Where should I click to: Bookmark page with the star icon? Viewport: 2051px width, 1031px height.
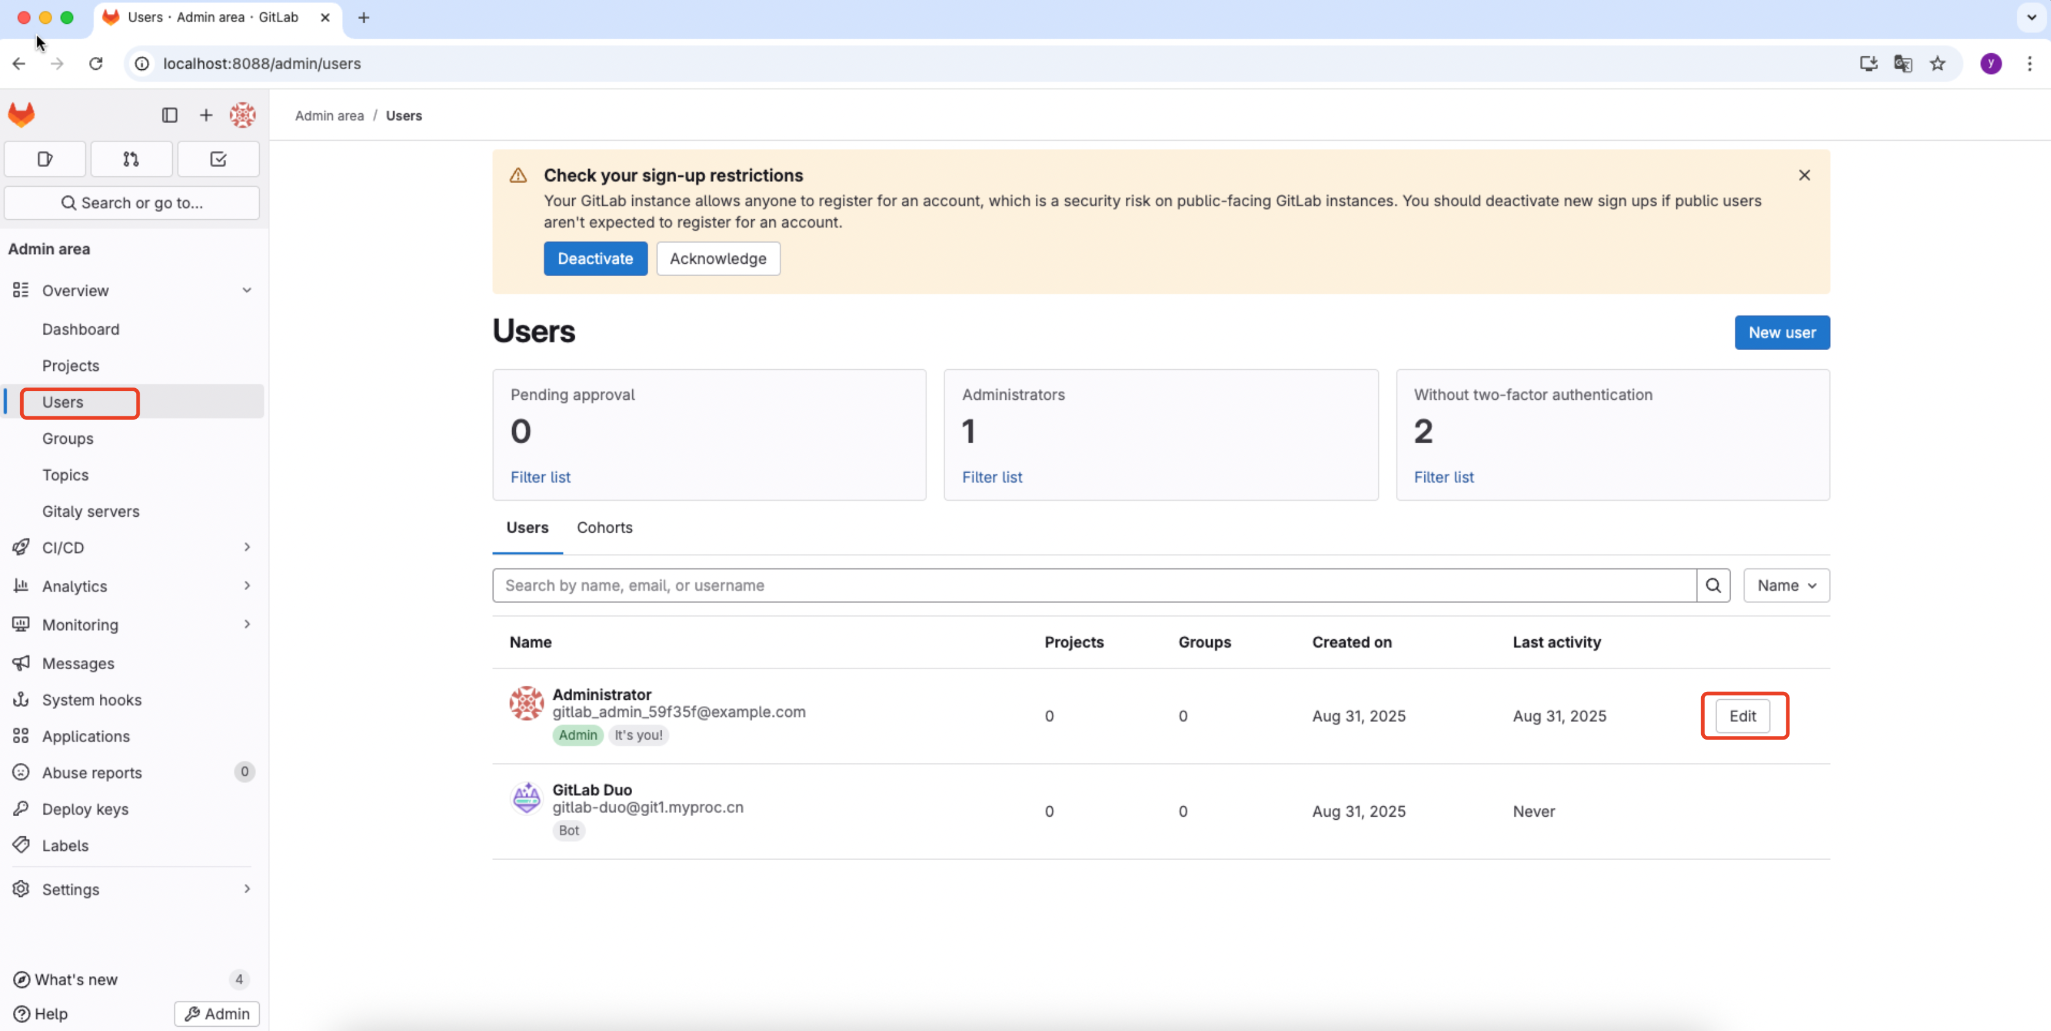[x=1937, y=64]
